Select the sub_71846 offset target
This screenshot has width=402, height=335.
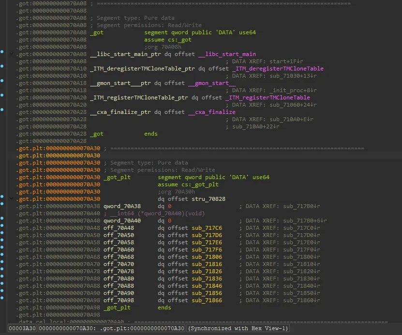207,286
